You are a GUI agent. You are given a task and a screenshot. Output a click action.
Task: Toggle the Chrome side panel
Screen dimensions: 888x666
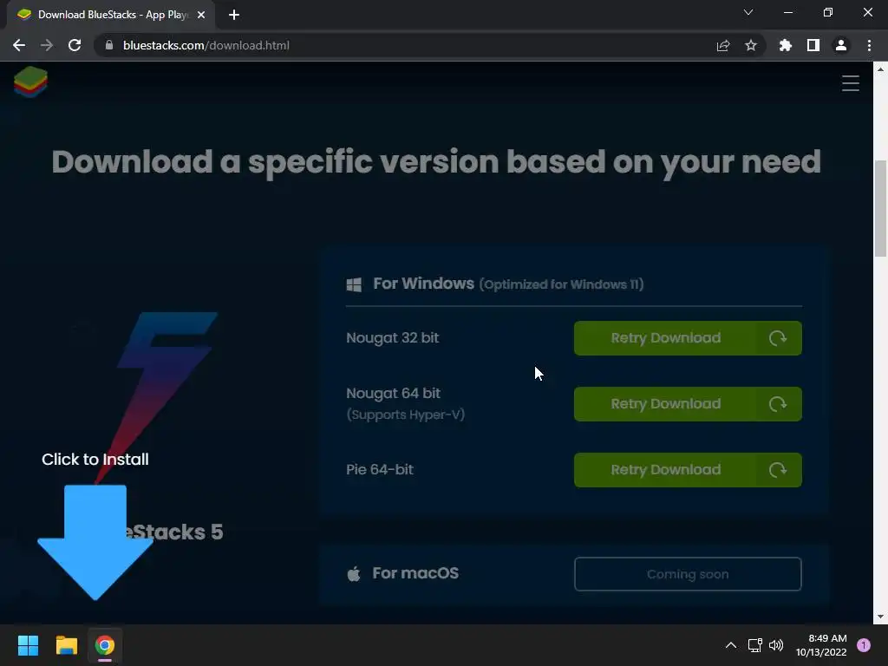pos(813,45)
